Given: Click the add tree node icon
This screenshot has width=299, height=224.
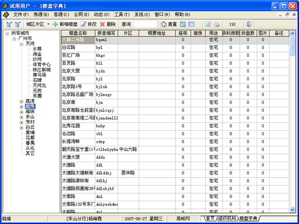Looking at the screenshot, I should (x=9, y=24).
